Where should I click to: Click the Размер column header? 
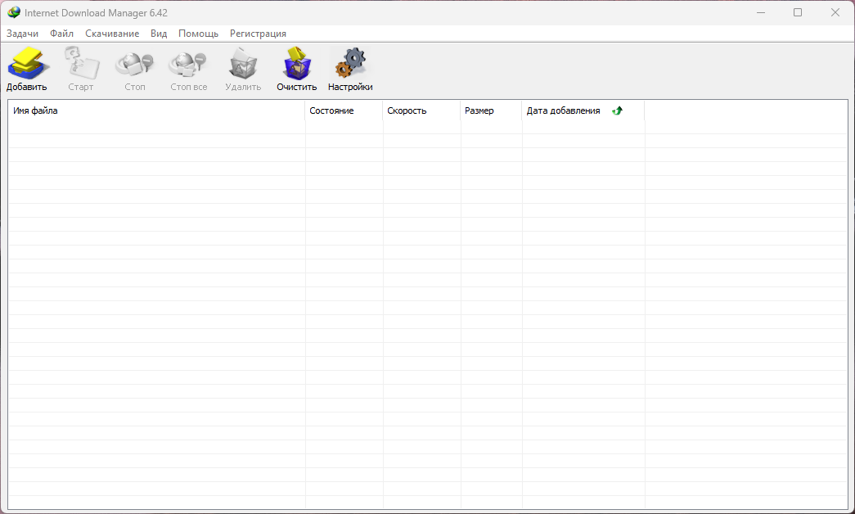tap(491, 110)
